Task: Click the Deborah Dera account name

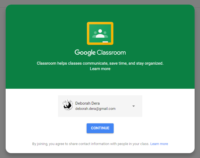Action: [87, 103]
